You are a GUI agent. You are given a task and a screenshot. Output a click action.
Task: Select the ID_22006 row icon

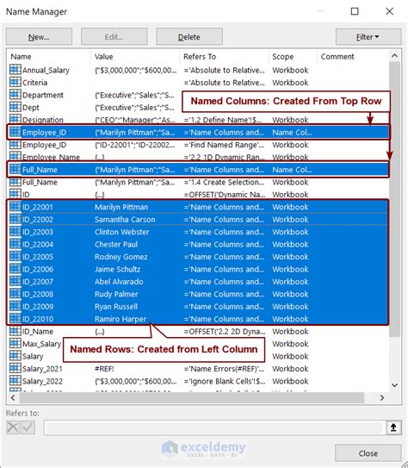[x=15, y=269]
